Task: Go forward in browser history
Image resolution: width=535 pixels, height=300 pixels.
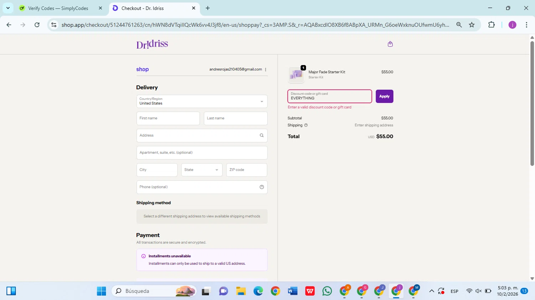Action: (x=23, y=25)
